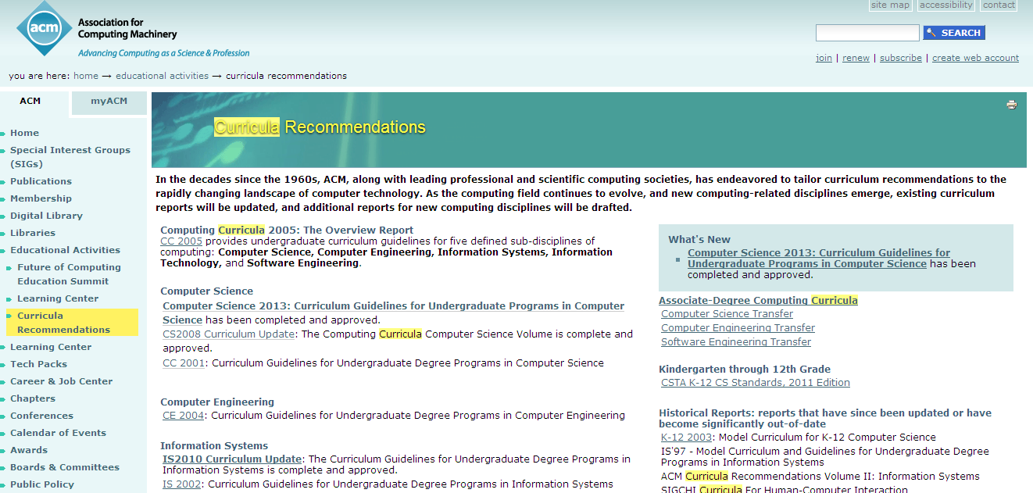The width and height of the screenshot is (1033, 493).
Task: Switch to the myACM tab
Action: click(109, 102)
